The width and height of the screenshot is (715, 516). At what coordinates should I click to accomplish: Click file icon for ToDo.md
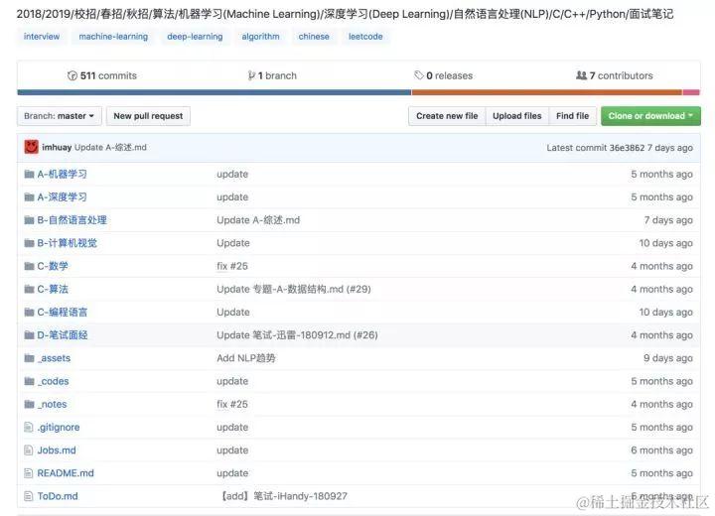[28, 496]
